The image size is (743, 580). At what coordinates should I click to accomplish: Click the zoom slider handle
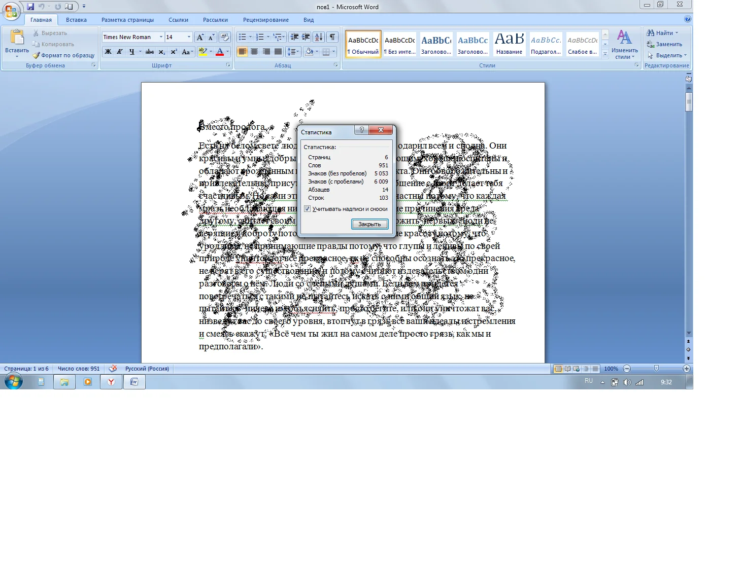656,369
